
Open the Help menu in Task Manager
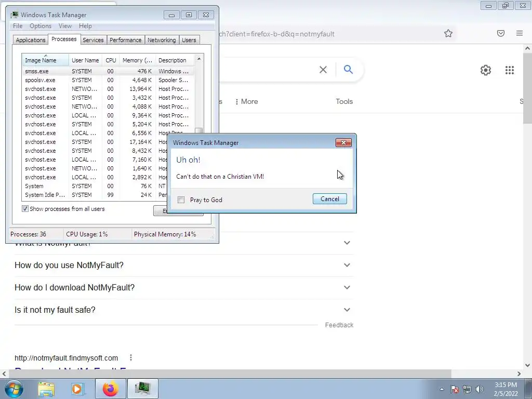click(85, 26)
